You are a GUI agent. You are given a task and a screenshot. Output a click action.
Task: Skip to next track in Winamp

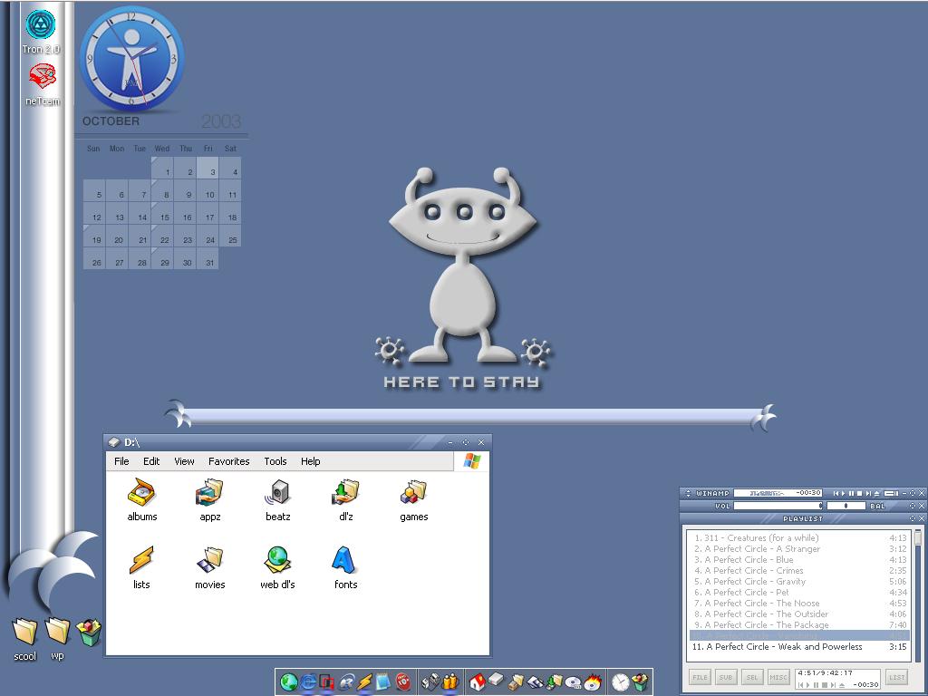tap(867, 493)
